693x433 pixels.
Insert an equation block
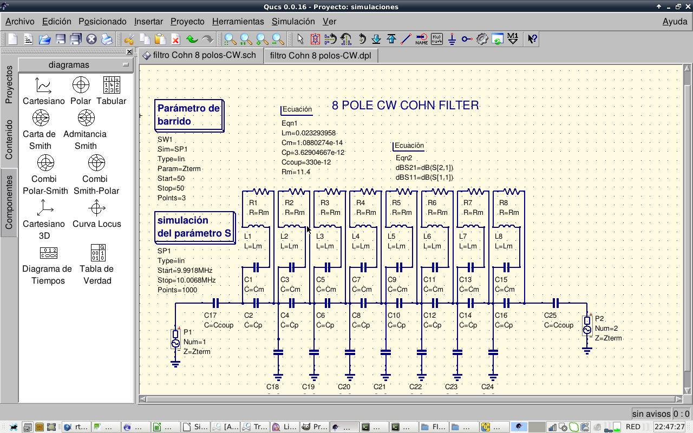point(437,39)
